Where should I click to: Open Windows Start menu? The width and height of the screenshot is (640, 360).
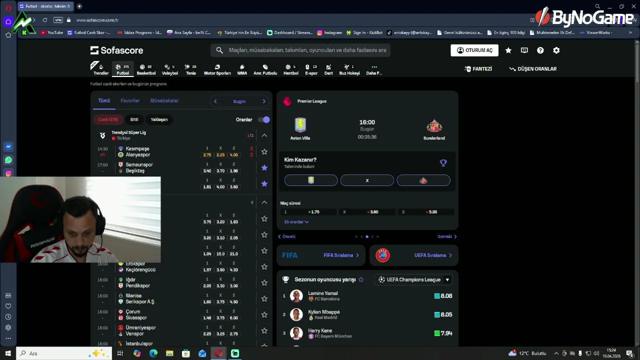[8, 353]
